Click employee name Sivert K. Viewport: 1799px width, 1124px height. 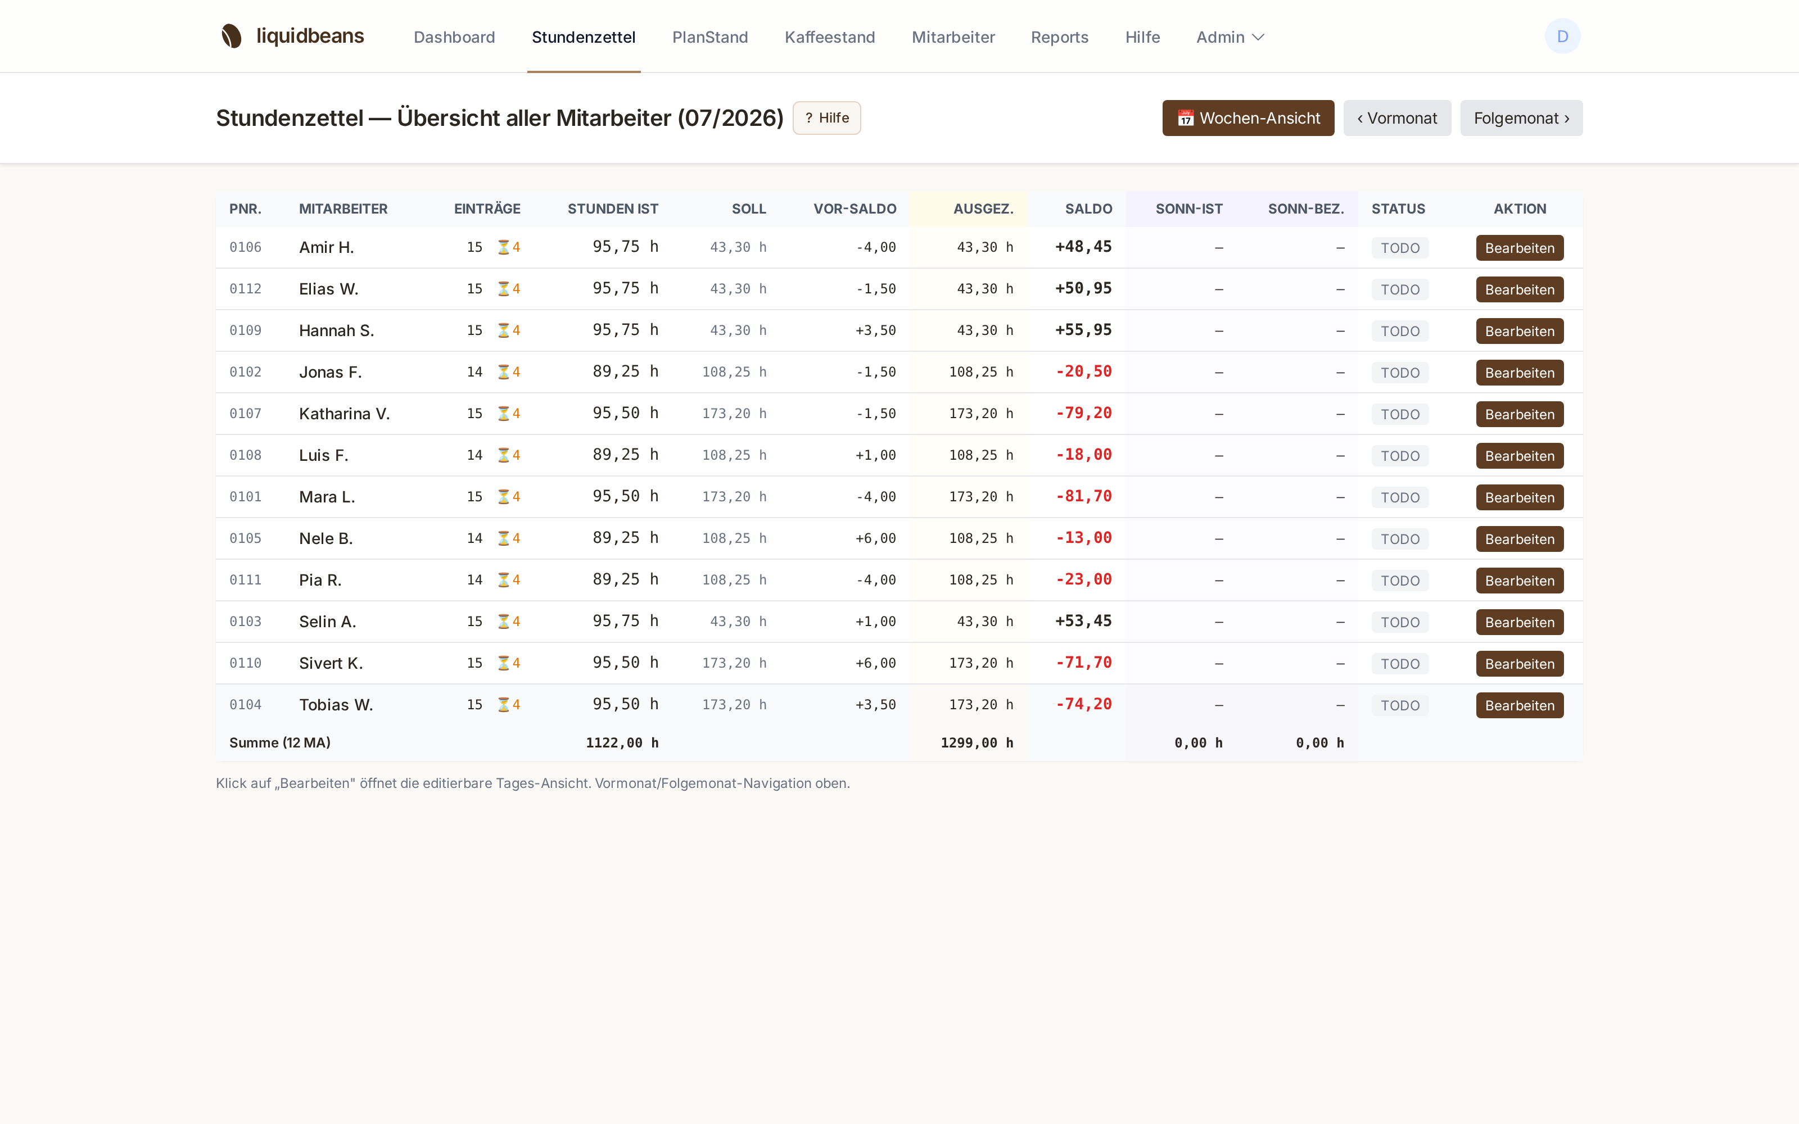pyautogui.click(x=331, y=664)
